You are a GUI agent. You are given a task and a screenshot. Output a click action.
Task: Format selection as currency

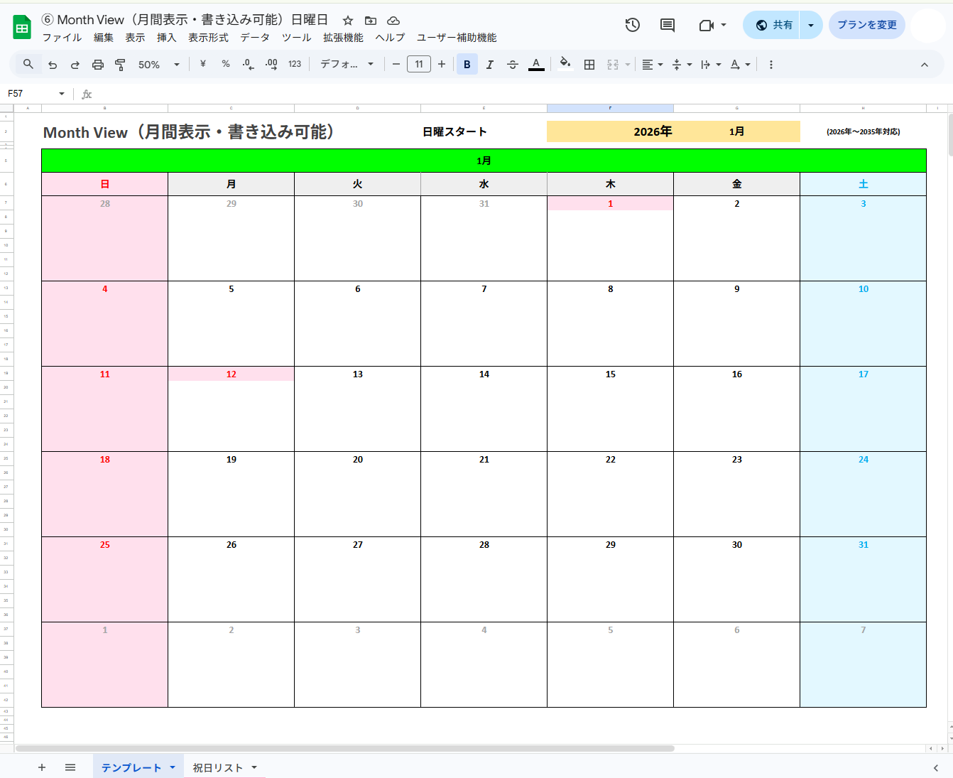(202, 64)
